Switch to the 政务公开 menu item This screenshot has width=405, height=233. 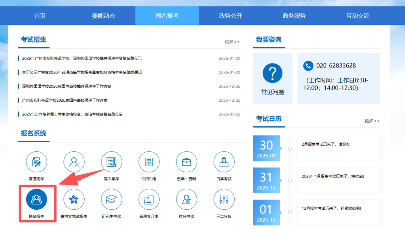click(x=231, y=16)
